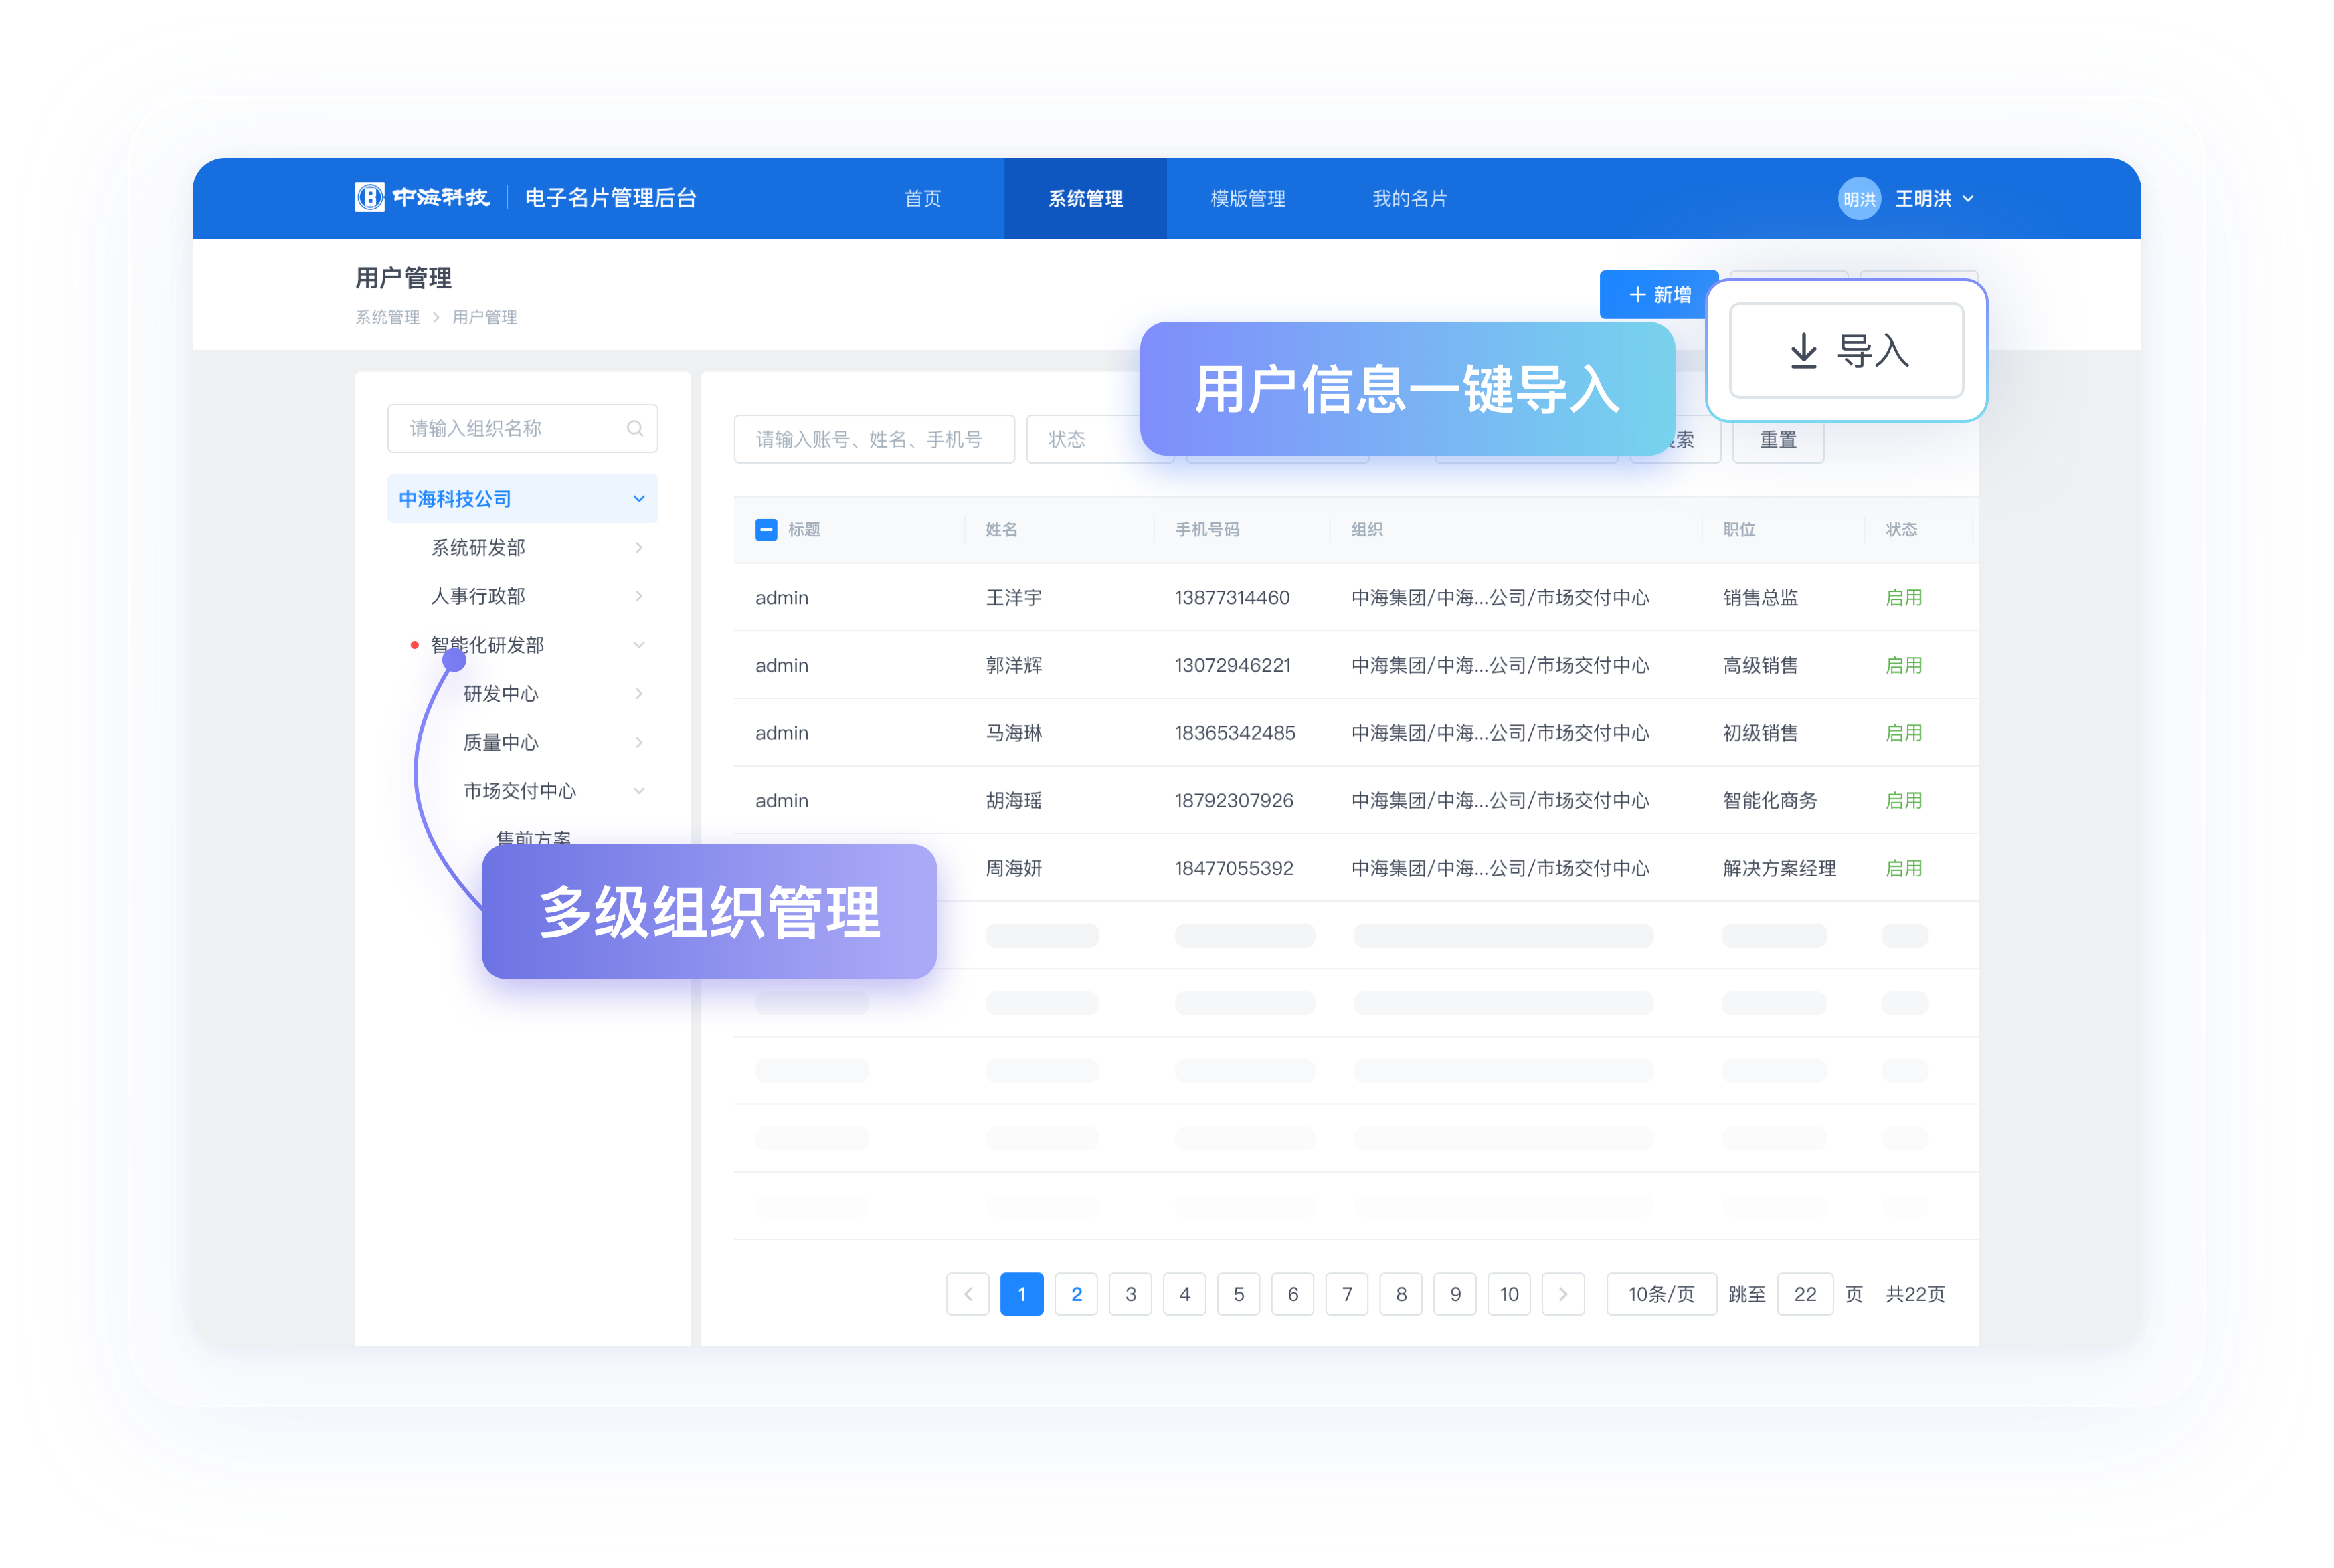Select 智能化研发部 in organization tree
This screenshot has height=1568, width=2334.
click(x=487, y=645)
